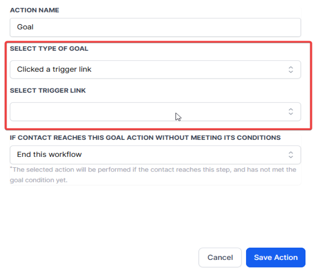Click the 'End this workflow' selected value text
This screenshot has height=272, width=325.
tap(49, 155)
